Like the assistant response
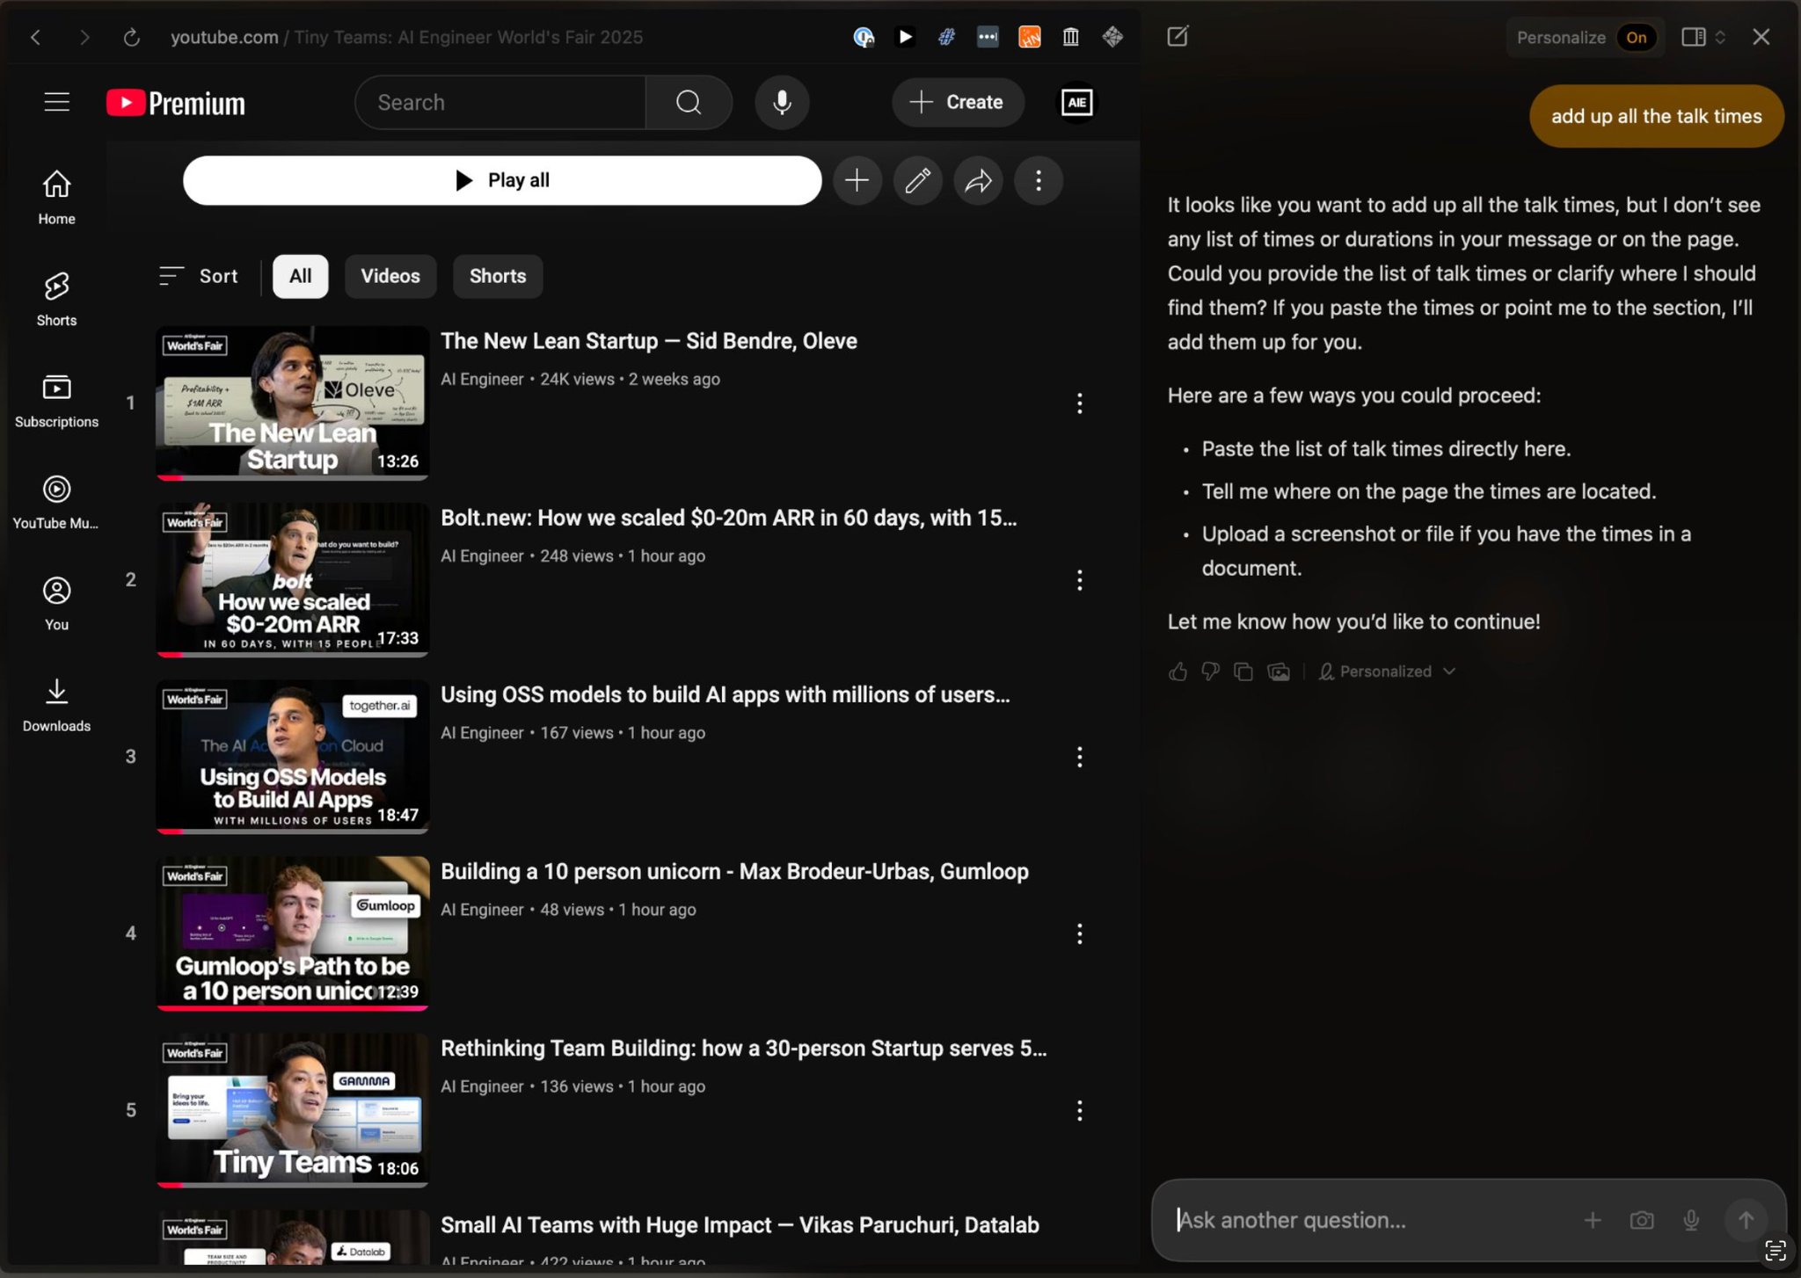The image size is (1801, 1278). (1178, 672)
